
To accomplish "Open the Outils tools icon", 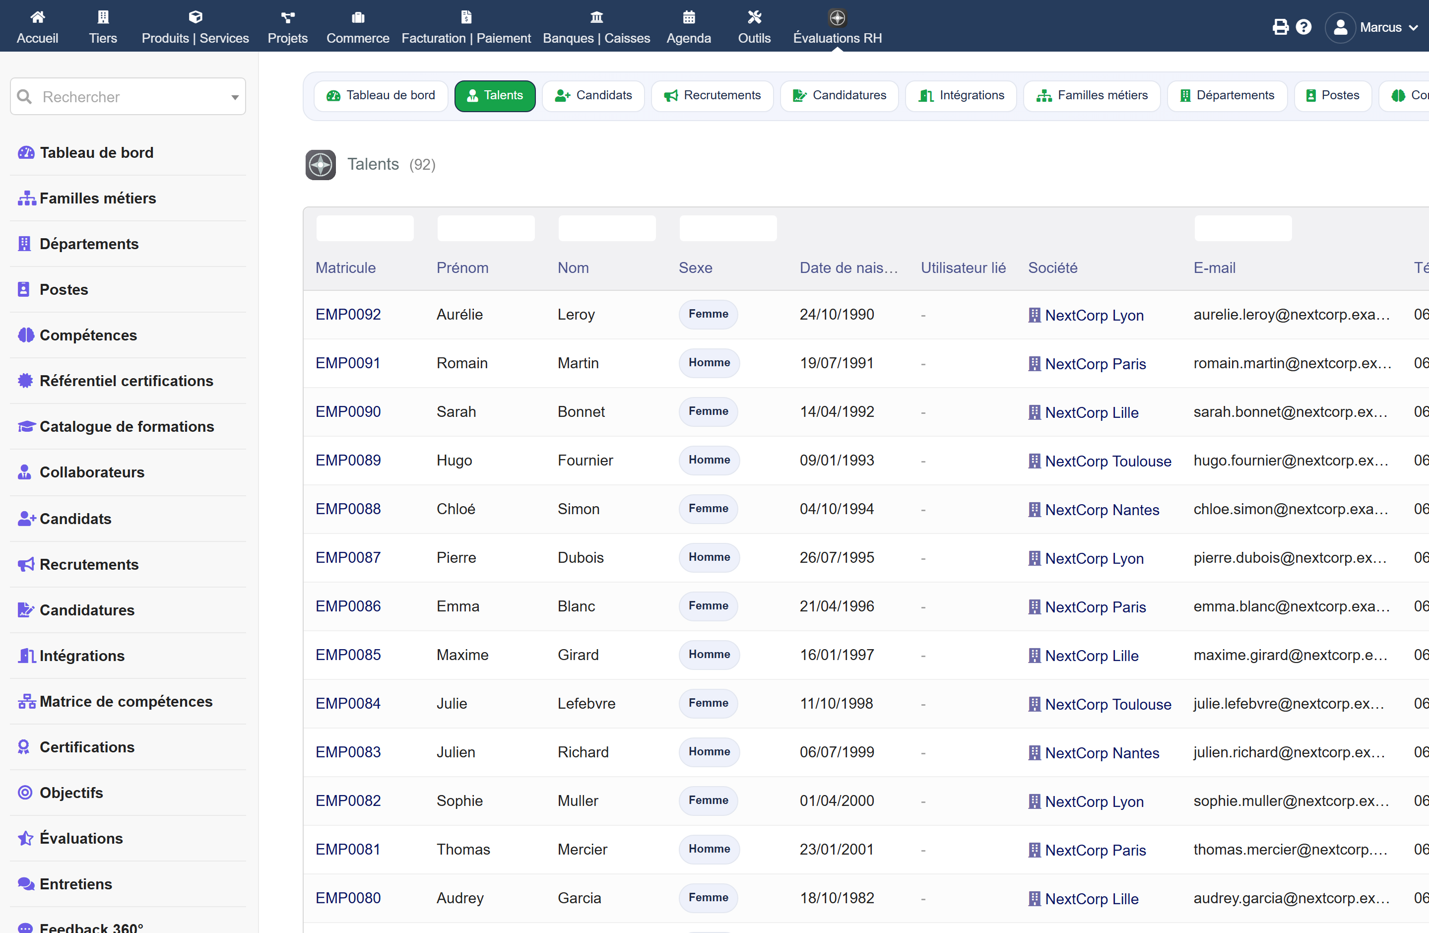I will click(754, 17).
